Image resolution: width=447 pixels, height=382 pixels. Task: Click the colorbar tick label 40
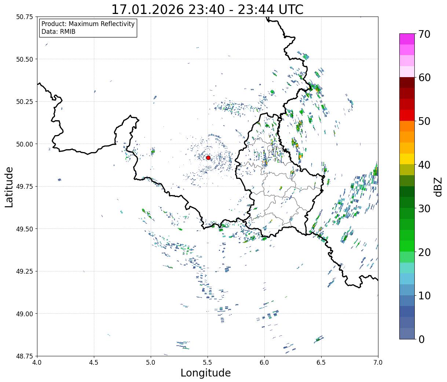point(424,165)
